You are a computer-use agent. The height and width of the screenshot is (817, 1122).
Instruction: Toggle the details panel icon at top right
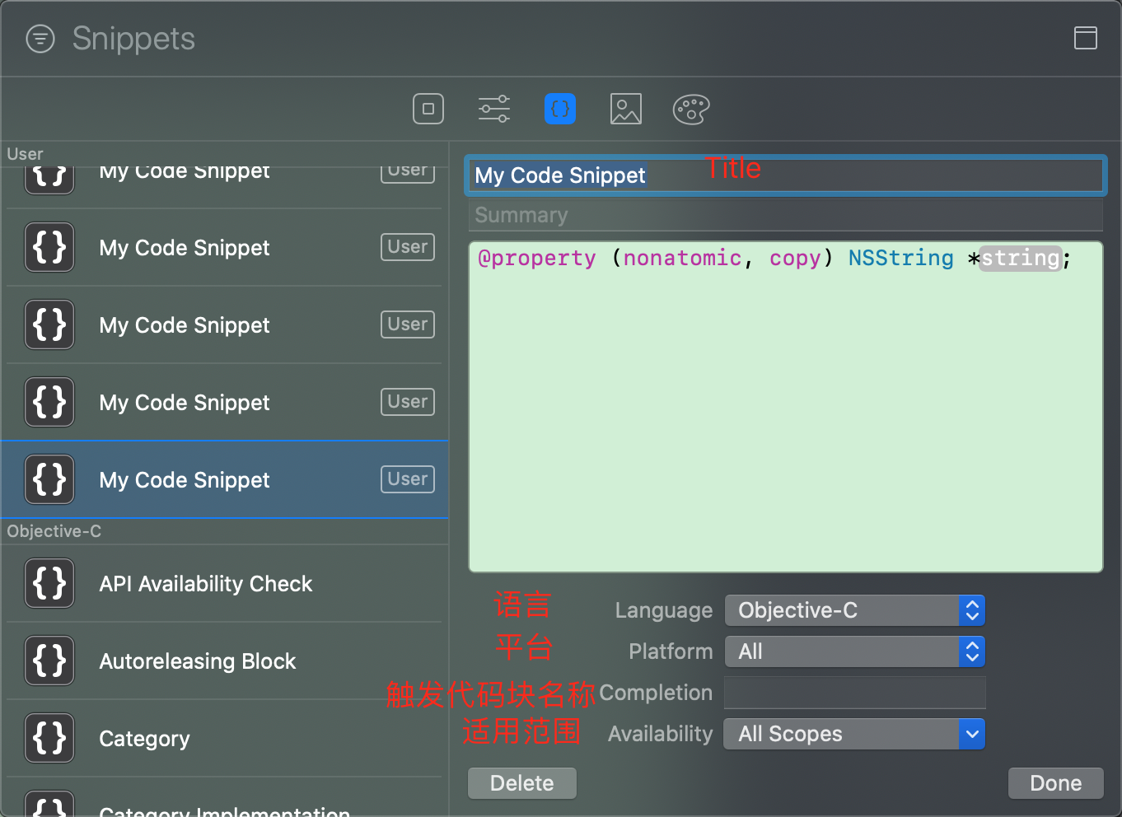tap(1086, 38)
